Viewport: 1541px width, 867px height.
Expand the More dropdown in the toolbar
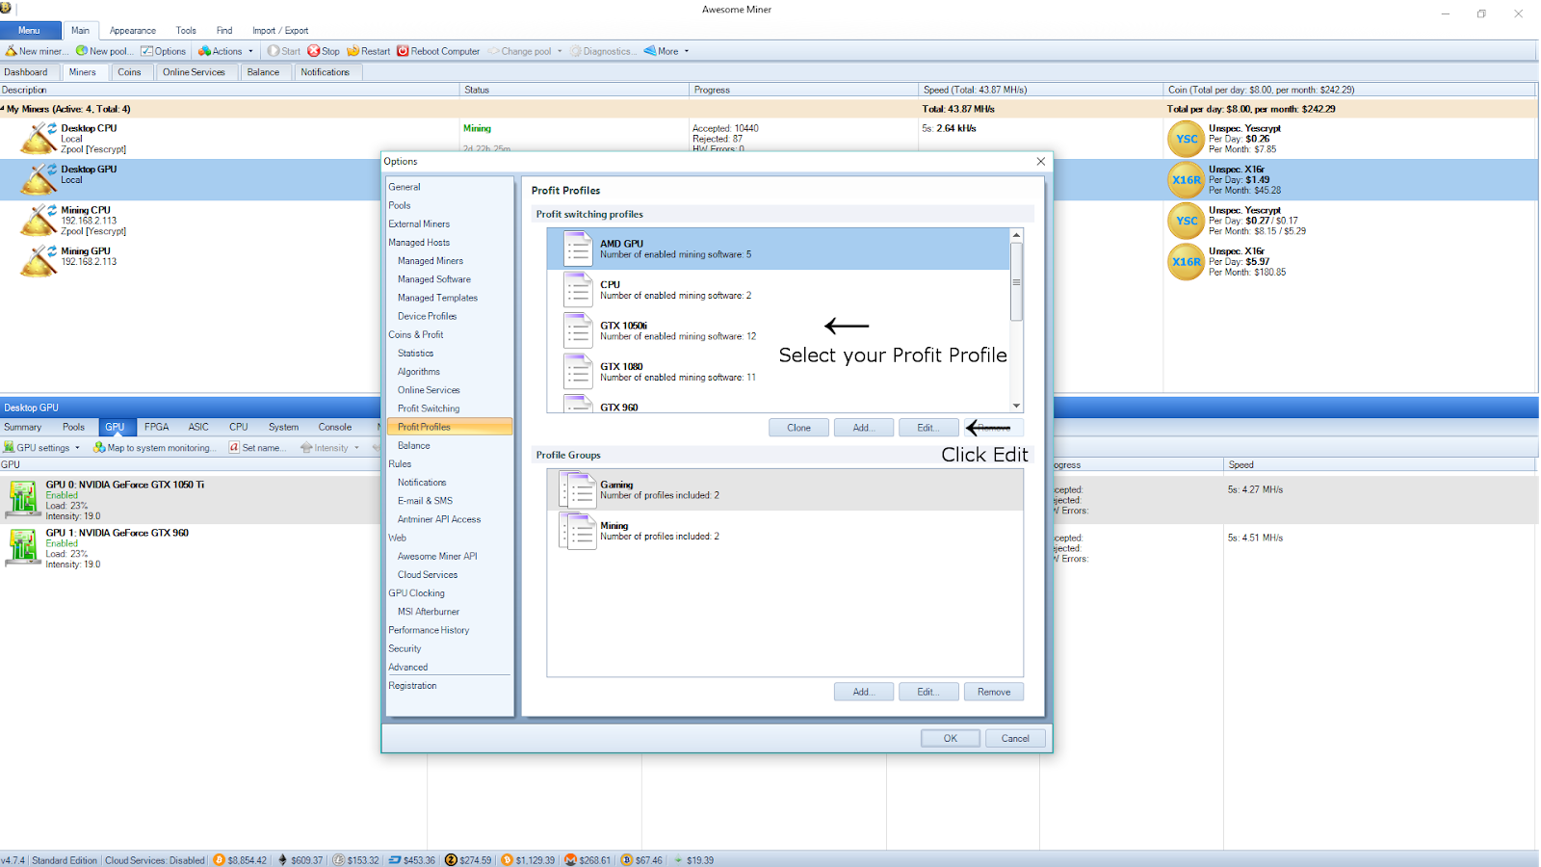coord(687,51)
